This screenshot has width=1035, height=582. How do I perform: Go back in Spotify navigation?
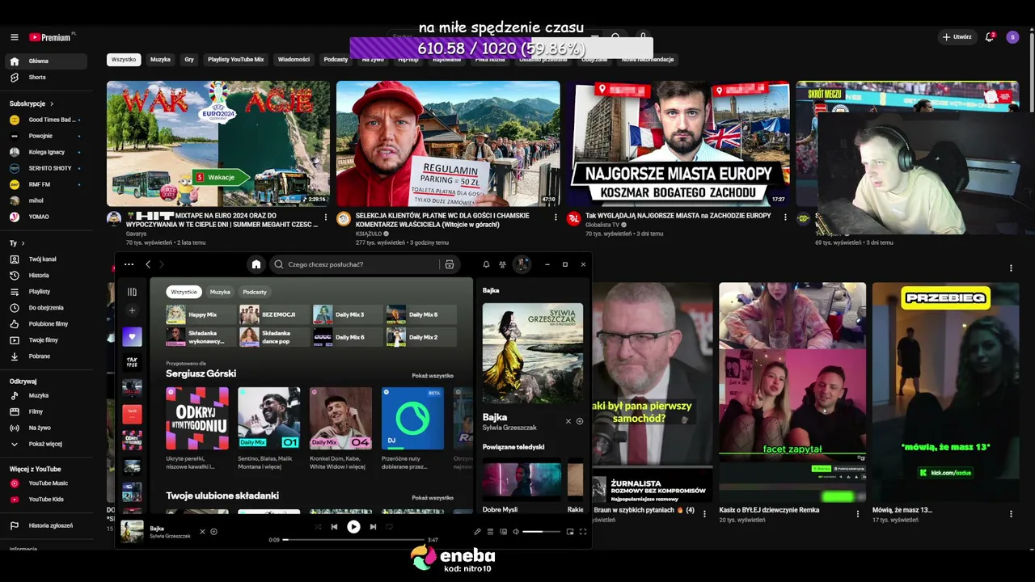(x=148, y=264)
